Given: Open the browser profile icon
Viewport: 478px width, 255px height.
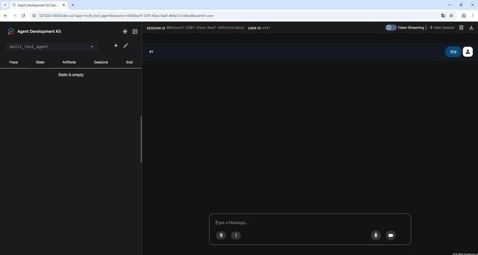Looking at the screenshot, I should point(464,16).
